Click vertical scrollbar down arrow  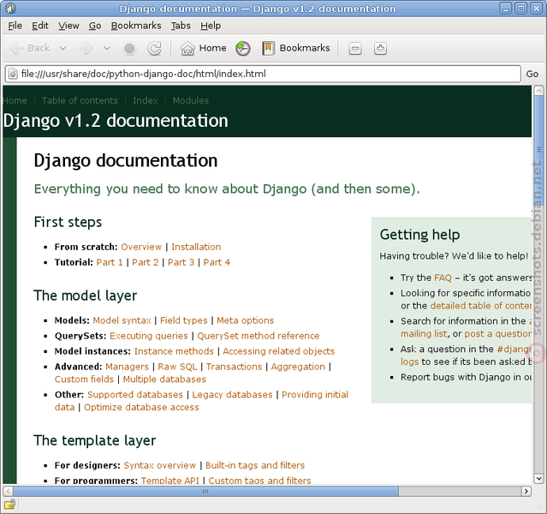[538, 478]
